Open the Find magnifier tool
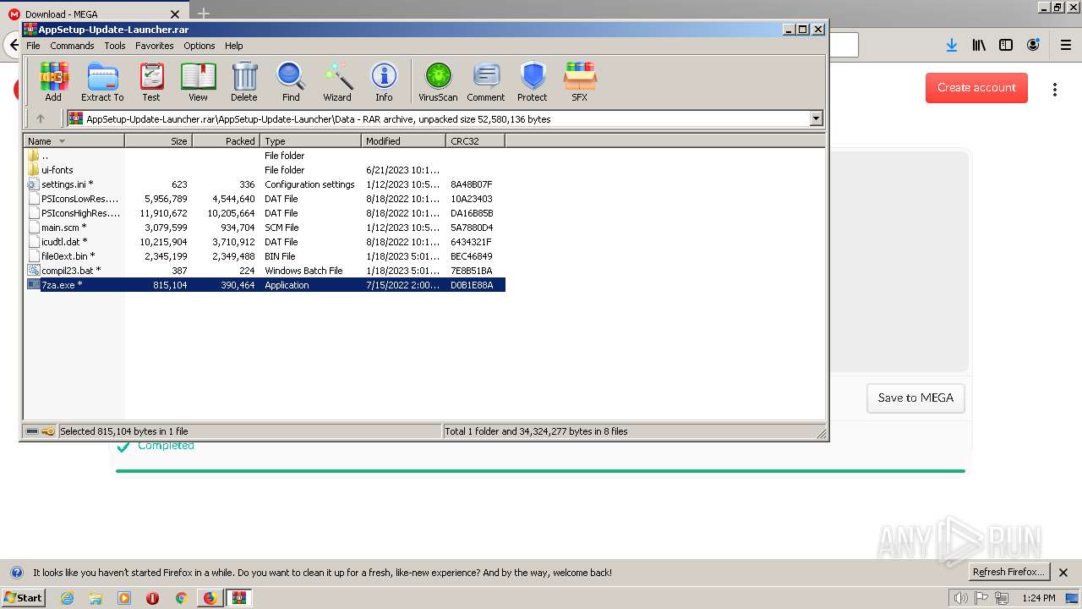The image size is (1082, 609). (291, 82)
